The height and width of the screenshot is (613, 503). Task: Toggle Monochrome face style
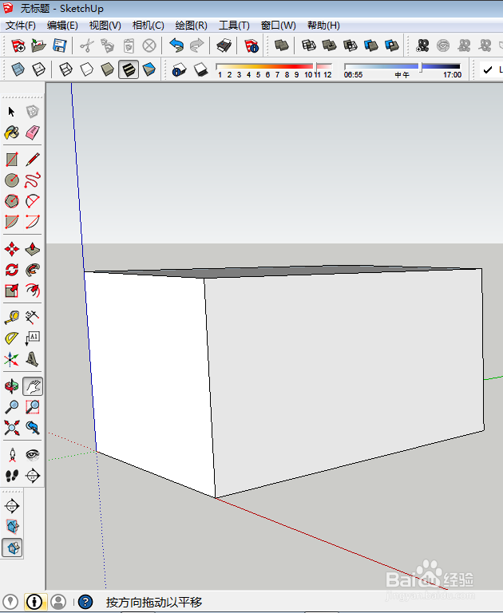pyautogui.click(x=149, y=69)
